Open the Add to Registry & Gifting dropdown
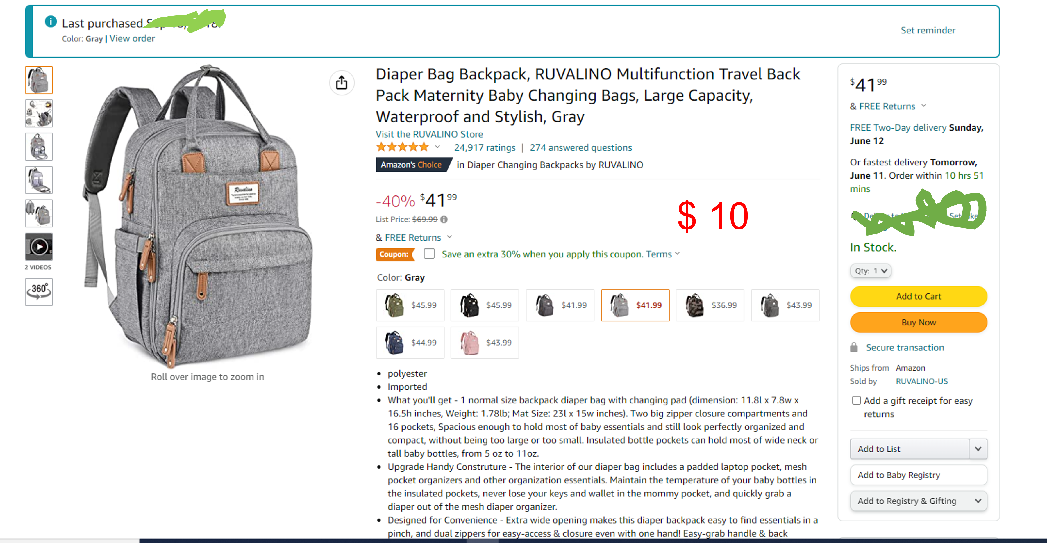 coord(918,501)
